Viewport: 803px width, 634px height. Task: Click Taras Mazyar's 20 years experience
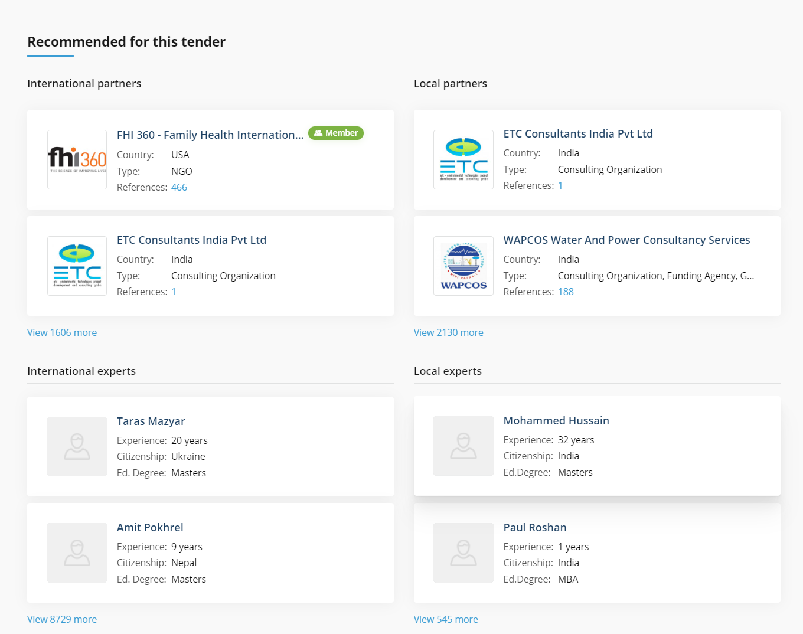tap(190, 440)
